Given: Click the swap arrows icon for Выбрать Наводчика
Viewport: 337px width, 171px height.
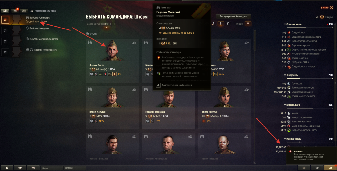Looking at the screenshot, I should coord(6,30).
